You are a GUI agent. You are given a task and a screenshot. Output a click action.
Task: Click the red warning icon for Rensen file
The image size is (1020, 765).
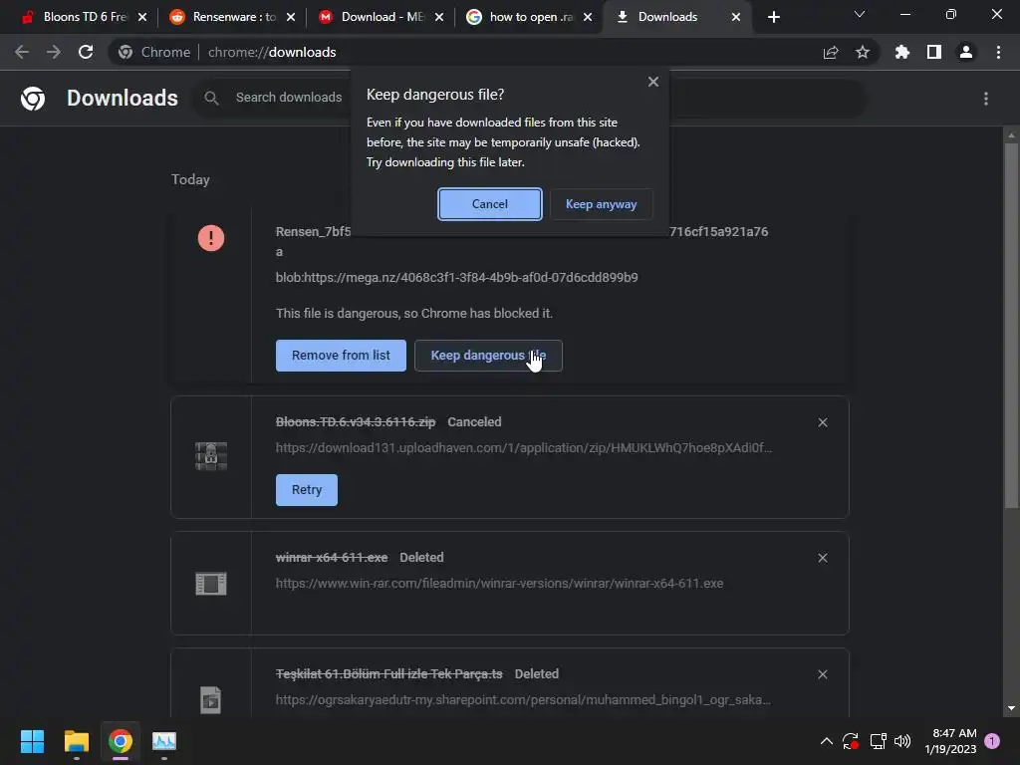pyautogui.click(x=211, y=237)
